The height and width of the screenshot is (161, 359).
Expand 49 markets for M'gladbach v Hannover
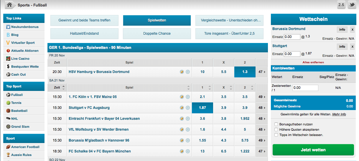point(262,140)
